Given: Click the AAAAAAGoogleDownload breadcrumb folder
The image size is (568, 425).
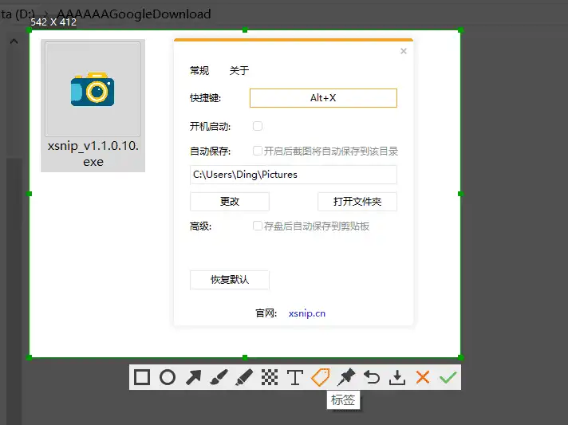Looking at the screenshot, I should coord(133,14).
